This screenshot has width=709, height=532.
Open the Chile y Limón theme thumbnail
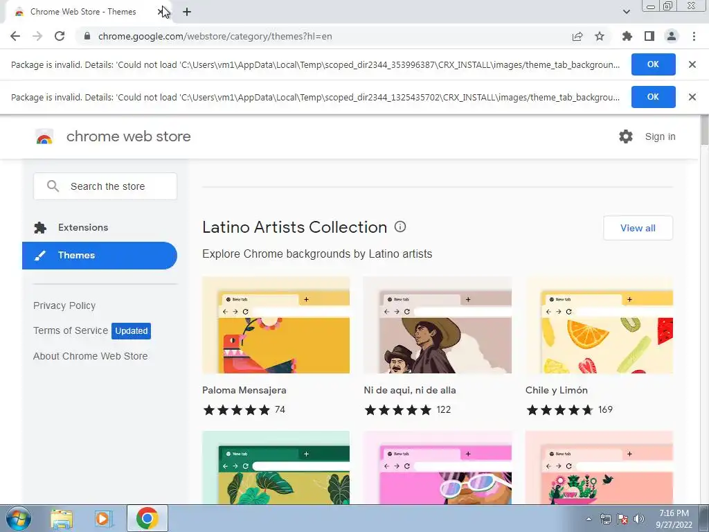pyautogui.click(x=599, y=325)
